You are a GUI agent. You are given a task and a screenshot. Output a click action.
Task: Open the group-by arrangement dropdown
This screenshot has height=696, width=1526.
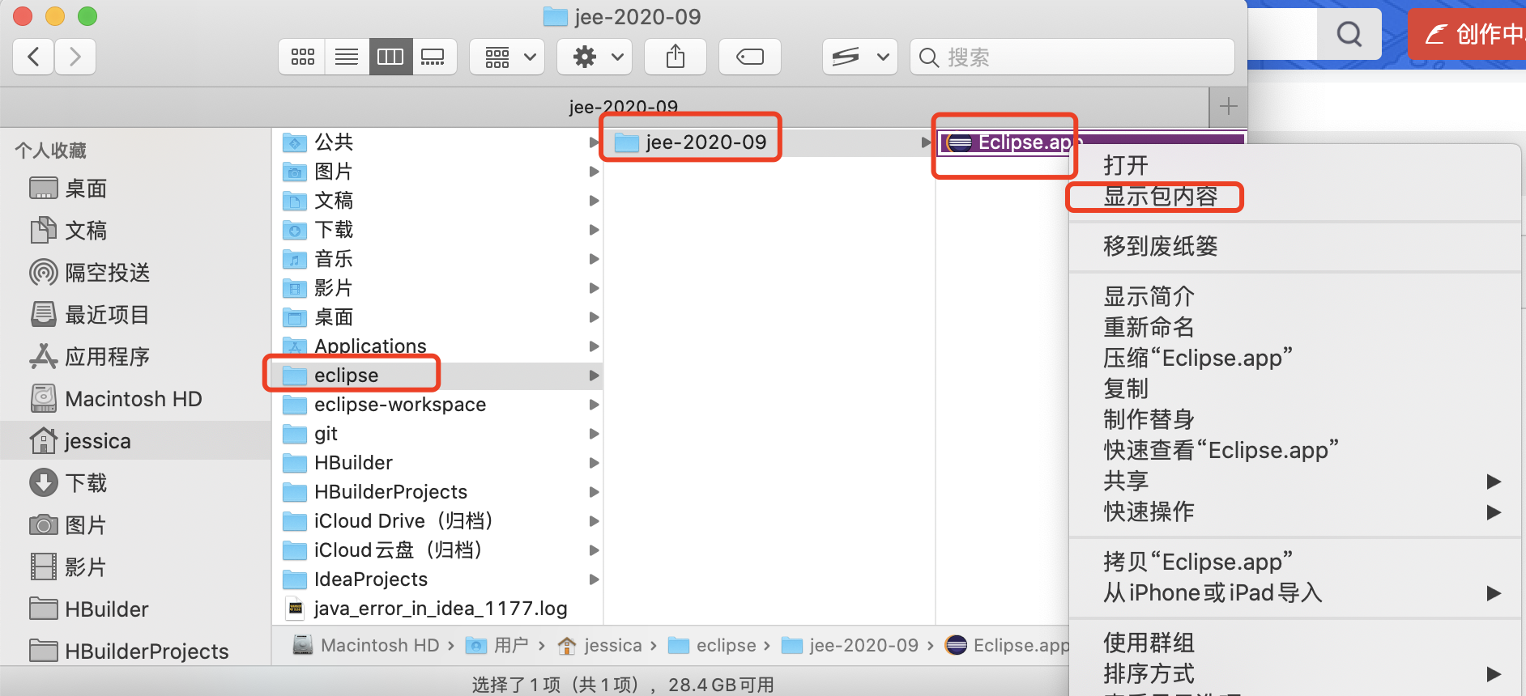507,57
